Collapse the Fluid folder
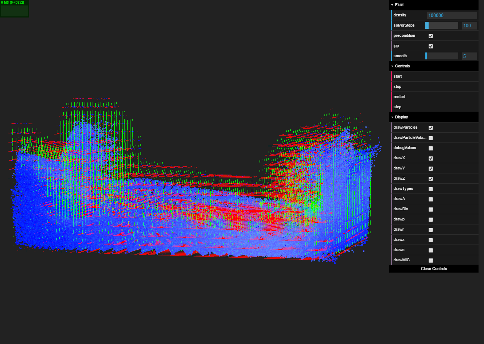 pos(434,5)
